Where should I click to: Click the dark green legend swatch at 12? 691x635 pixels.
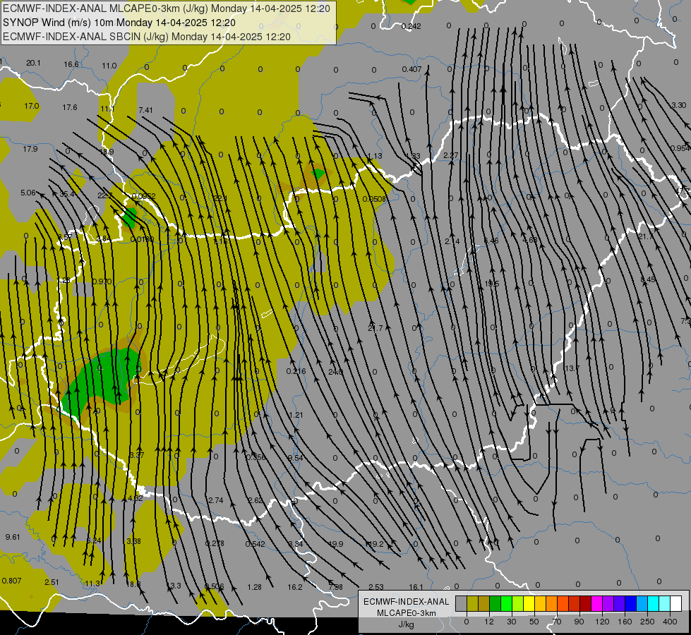[x=495, y=603]
